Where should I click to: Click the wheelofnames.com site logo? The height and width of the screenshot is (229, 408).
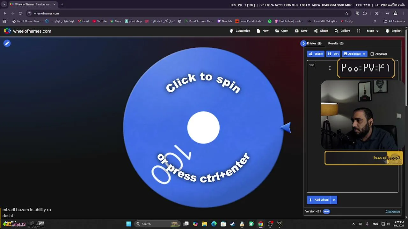27,31
